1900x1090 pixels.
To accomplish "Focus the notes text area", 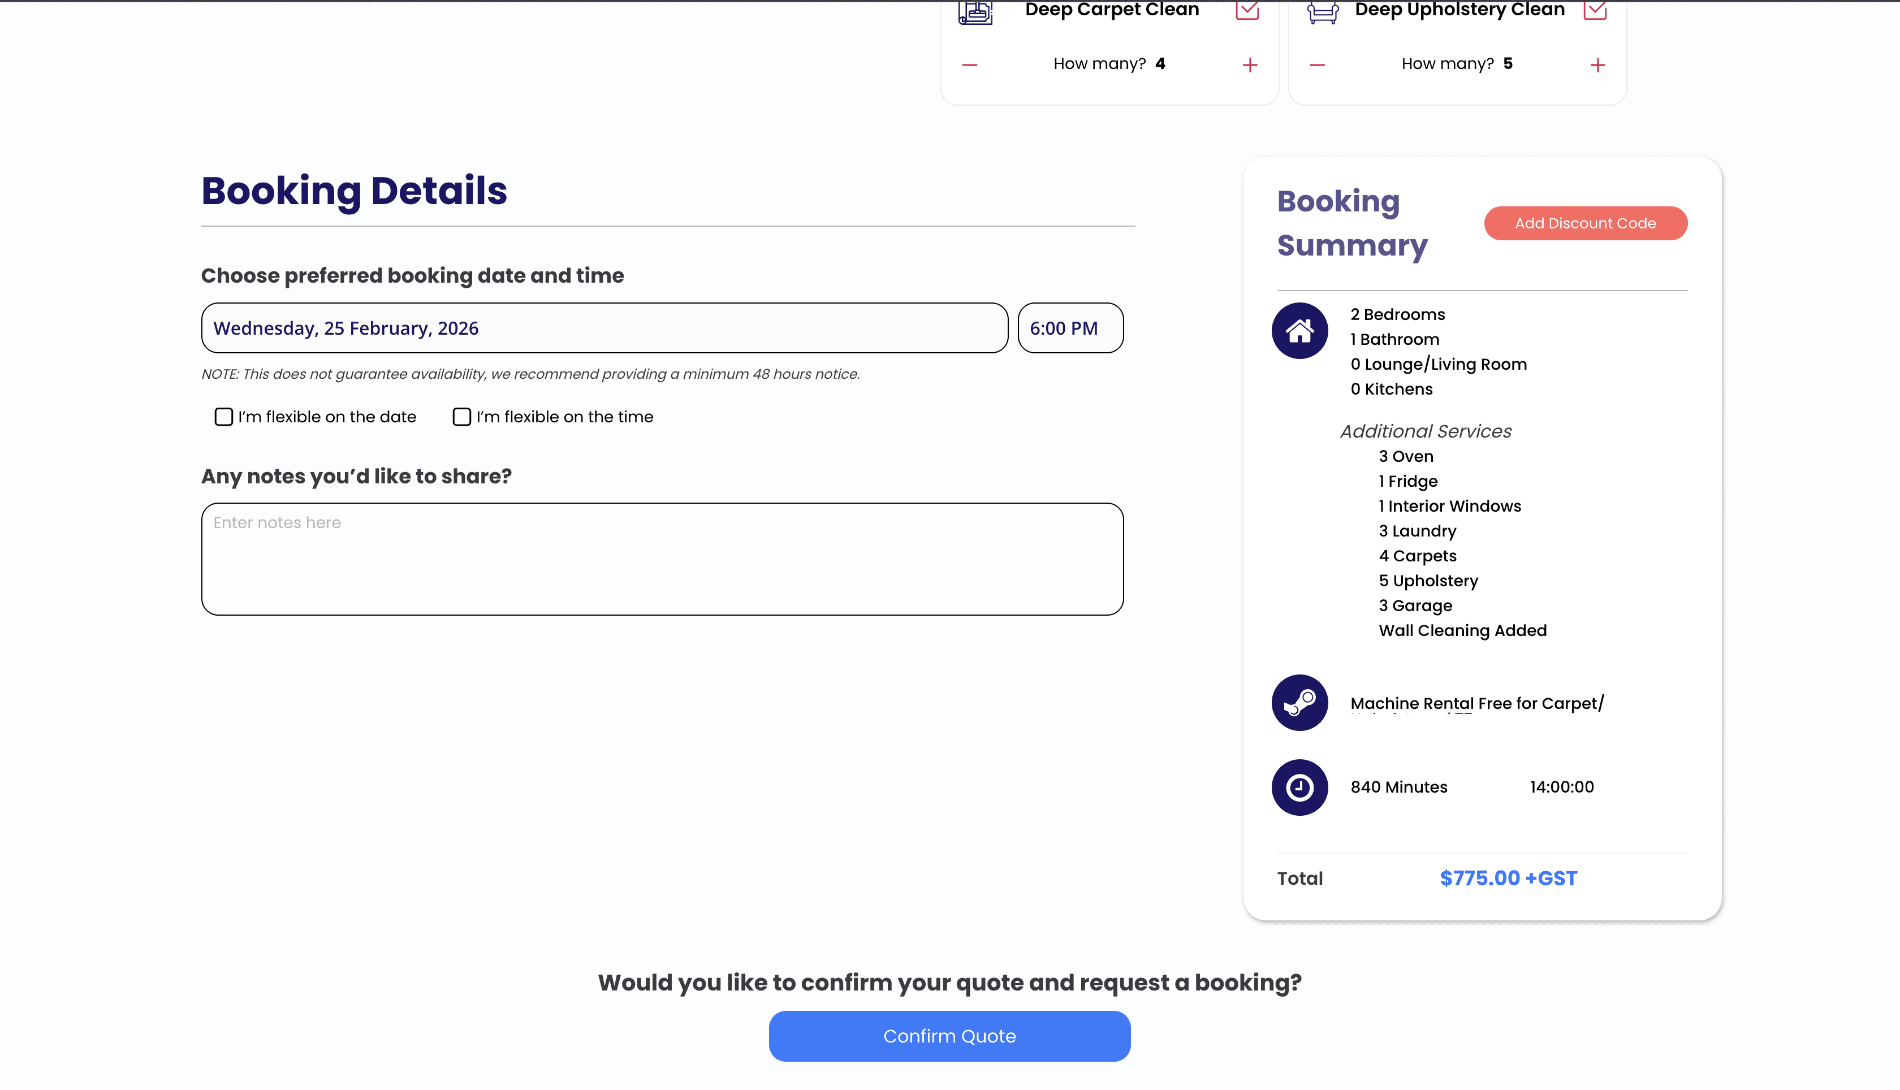I will [x=662, y=559].
